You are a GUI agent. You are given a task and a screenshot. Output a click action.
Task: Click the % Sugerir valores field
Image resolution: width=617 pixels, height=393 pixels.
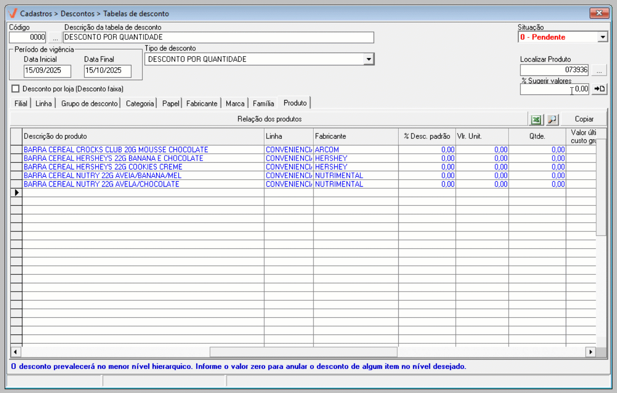pyautogui.click(x=555, y=89)
